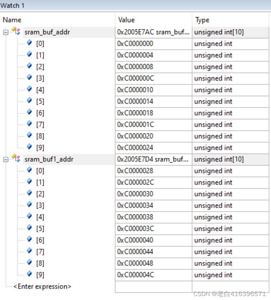Select value cell 0xC0000048
The image size is (271, 300).
coord(153,263)
